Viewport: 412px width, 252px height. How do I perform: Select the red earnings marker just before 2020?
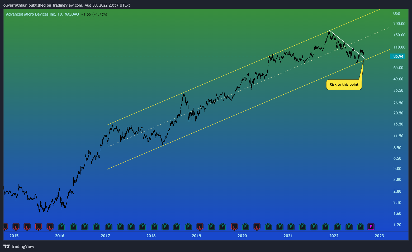coord(234,227)
